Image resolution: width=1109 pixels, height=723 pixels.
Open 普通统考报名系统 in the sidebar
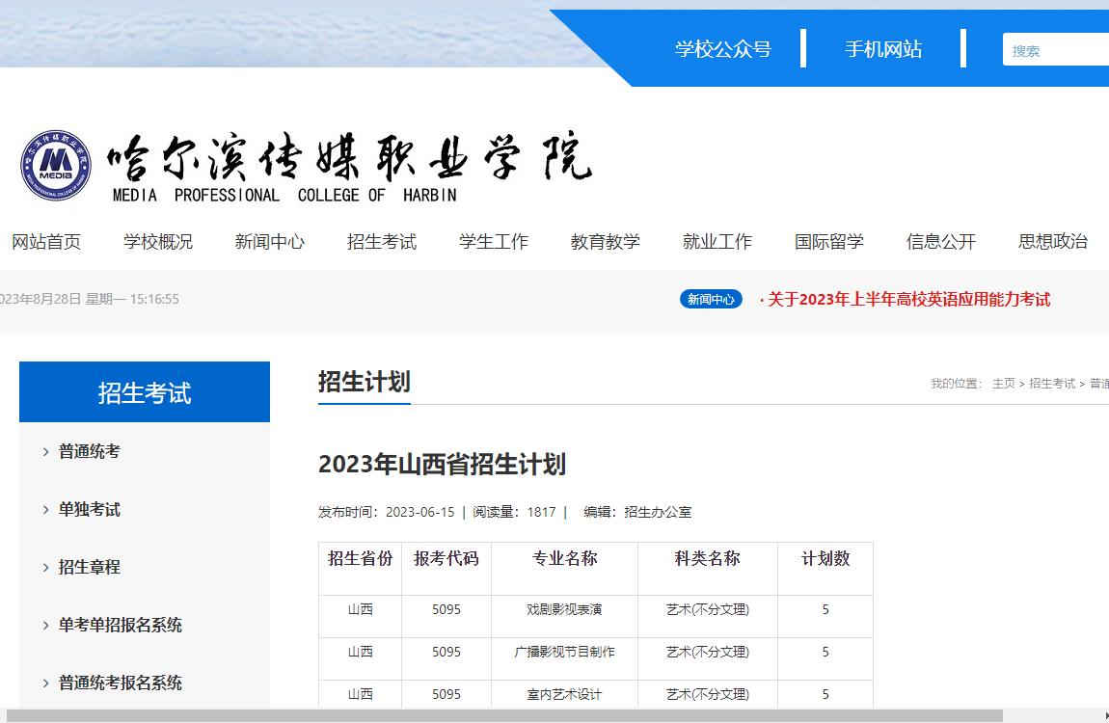(x=121, y=683)
